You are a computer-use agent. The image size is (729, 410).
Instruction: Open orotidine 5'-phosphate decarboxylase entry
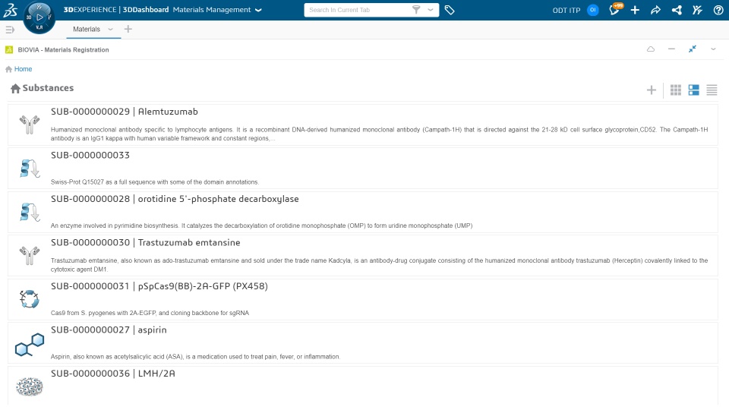coord(363,212)
